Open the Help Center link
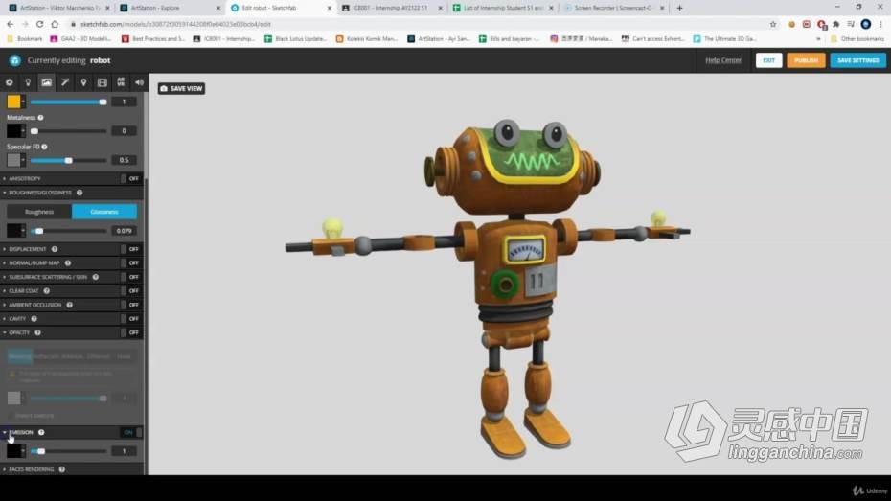891x501 pixels. coord(723,60)
